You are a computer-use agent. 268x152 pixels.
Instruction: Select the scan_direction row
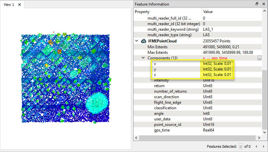pos(197,97)
